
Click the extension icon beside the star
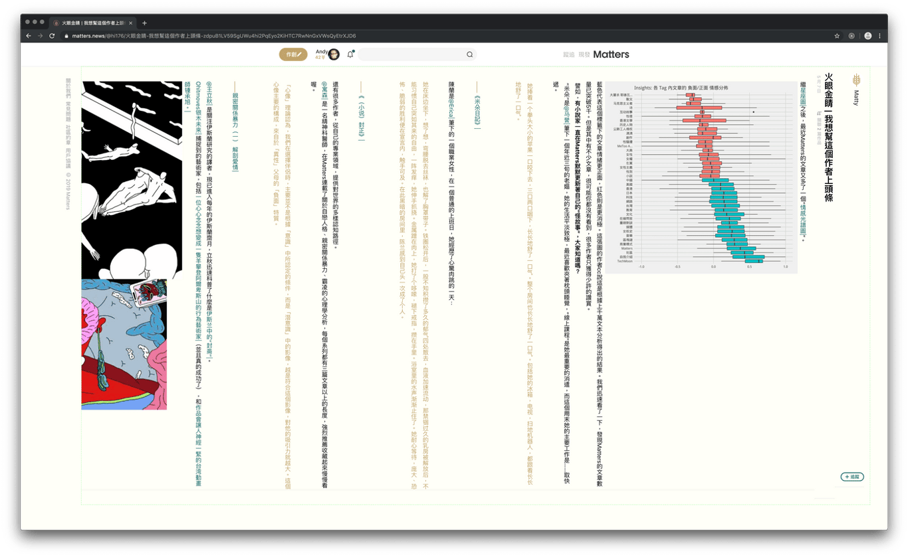[x=851, y=36]
